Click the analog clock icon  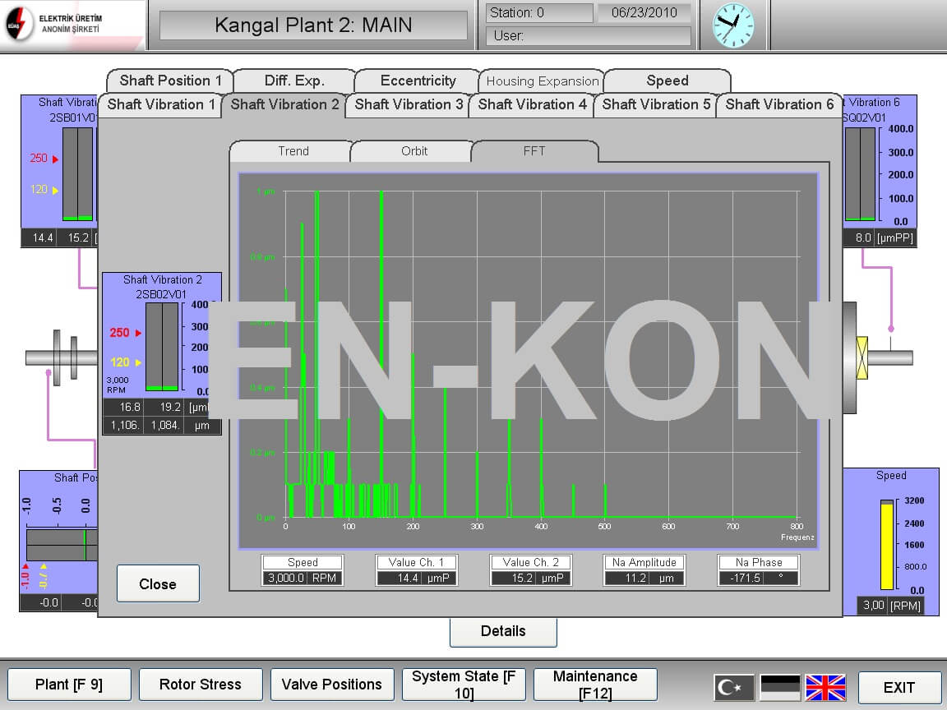point(733,25)
